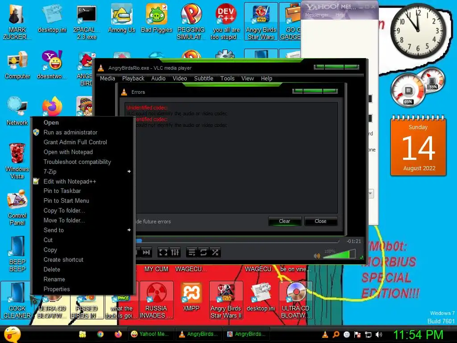457x343 pixels.
Task: Select Troubleshoot compatibility
Action: [83, 162]
